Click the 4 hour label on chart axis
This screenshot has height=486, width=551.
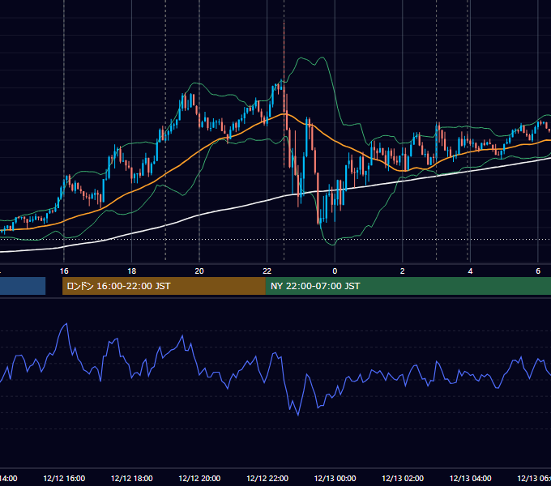(x=470, y=271)
